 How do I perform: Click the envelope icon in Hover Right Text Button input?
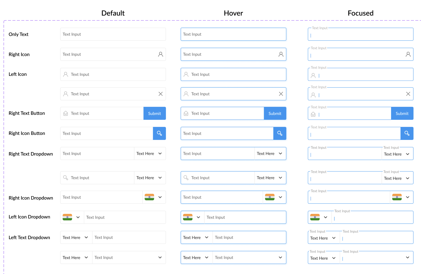click(x=186, y=113)
